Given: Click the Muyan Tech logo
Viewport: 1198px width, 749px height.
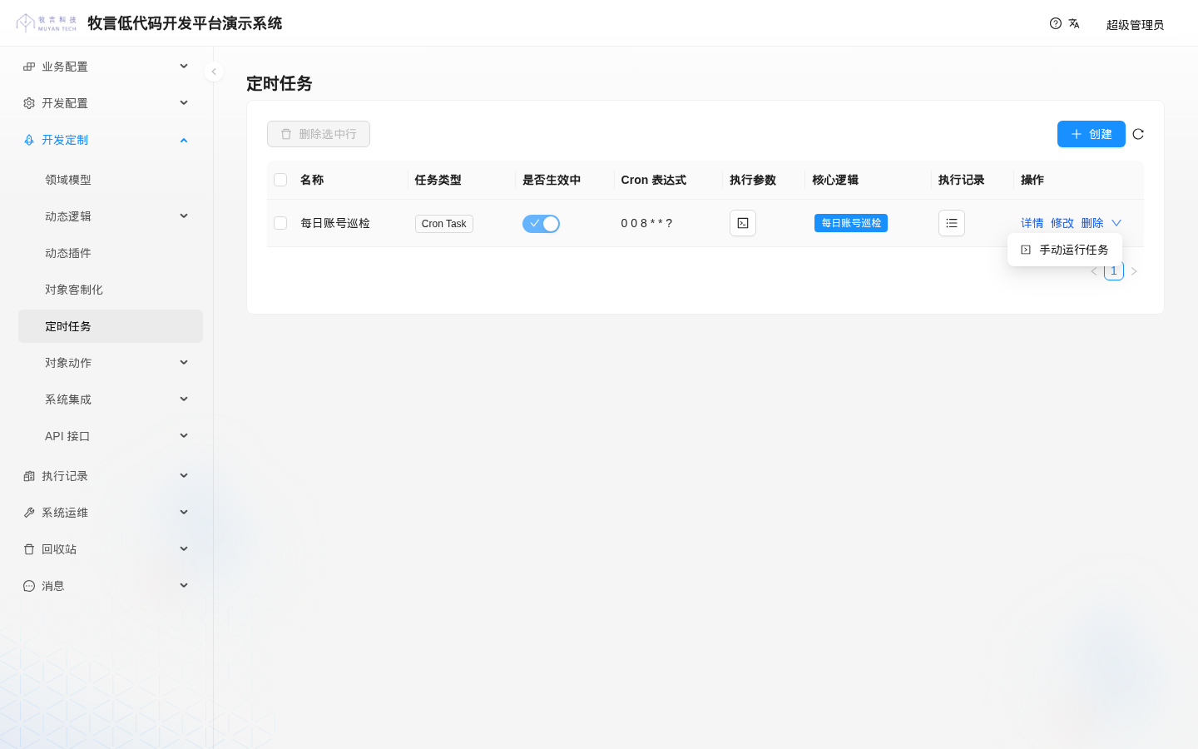Looking at the screenshot, I should click(x=47, y=23).
